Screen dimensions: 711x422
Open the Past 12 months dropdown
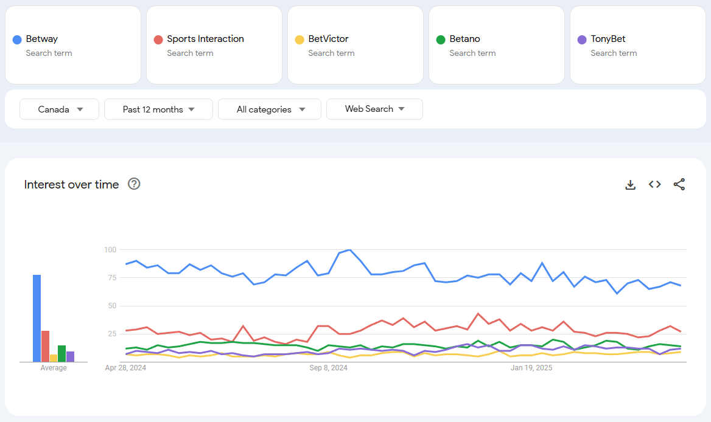coord(158,109)
